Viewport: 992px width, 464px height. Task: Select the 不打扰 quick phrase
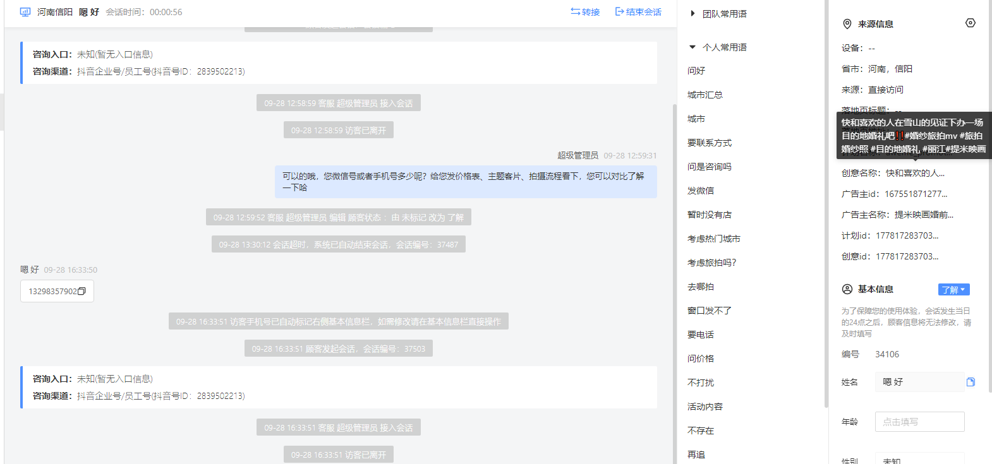pos(701,383)
